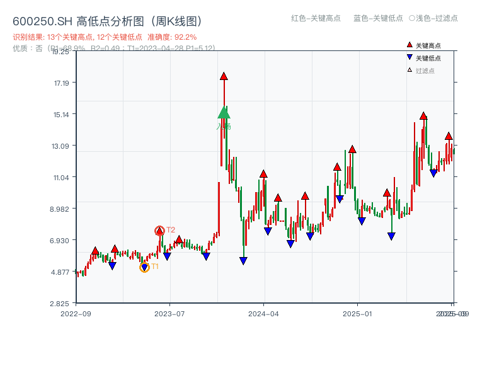Select the red 关键高点 triangle legend icon
The height and width of the screenshot is (378, 504).
(x=409, y=44)
